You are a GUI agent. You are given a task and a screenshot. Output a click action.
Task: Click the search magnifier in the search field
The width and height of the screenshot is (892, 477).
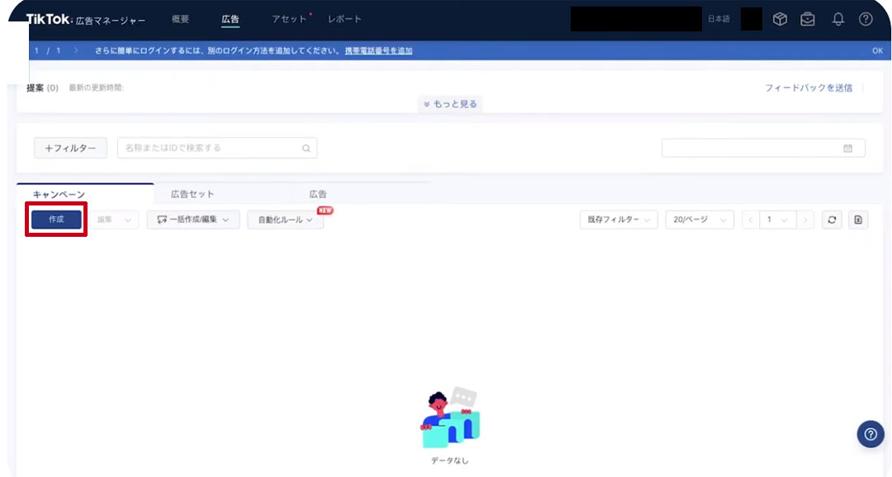click(306, 148)
